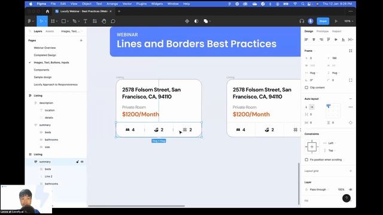Open the Completed Design page

(45, 55)
